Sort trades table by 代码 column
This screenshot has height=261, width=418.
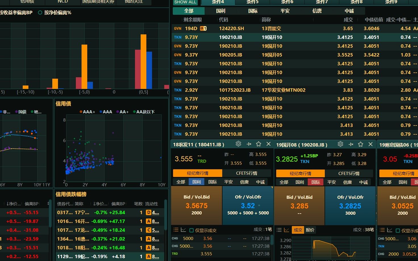click(223, 20)
